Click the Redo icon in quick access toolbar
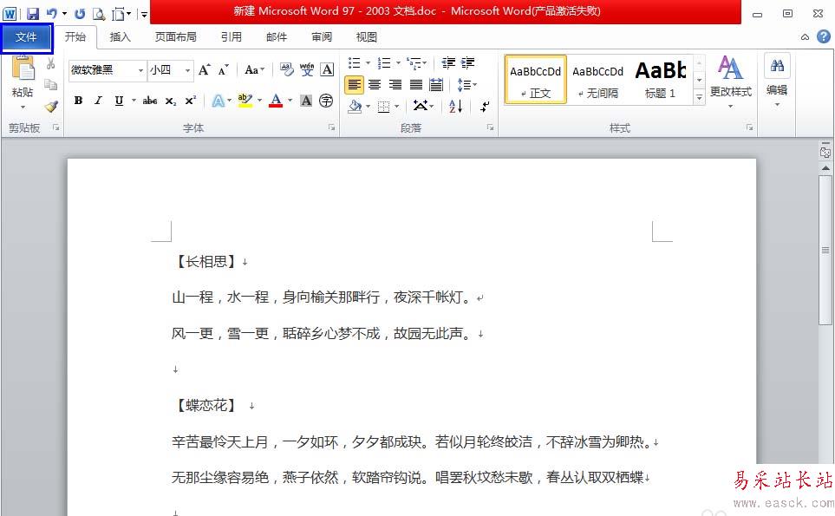835x516 pixels. (x=80, y=13)
